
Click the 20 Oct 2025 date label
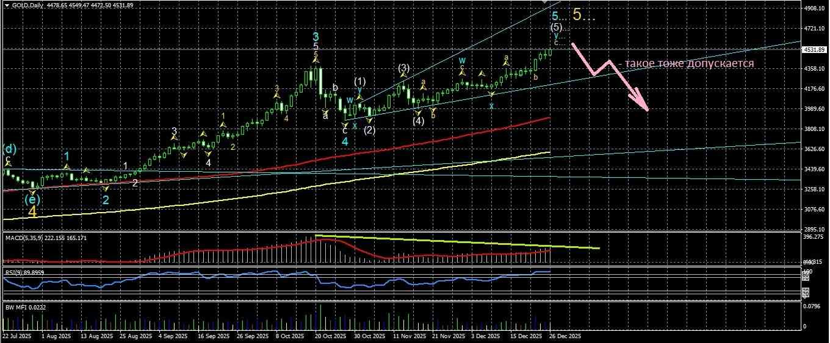(x=330, y=336)
